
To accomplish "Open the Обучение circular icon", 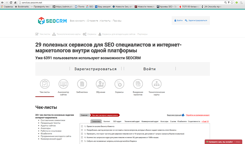I will tap(101, 84).
